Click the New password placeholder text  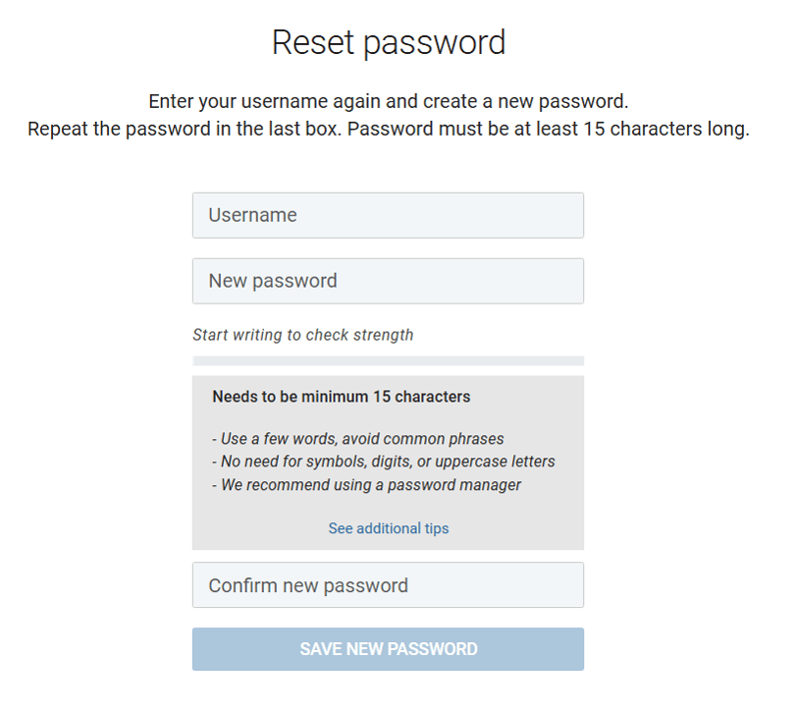pyautogui.click(x=269, y=281)
